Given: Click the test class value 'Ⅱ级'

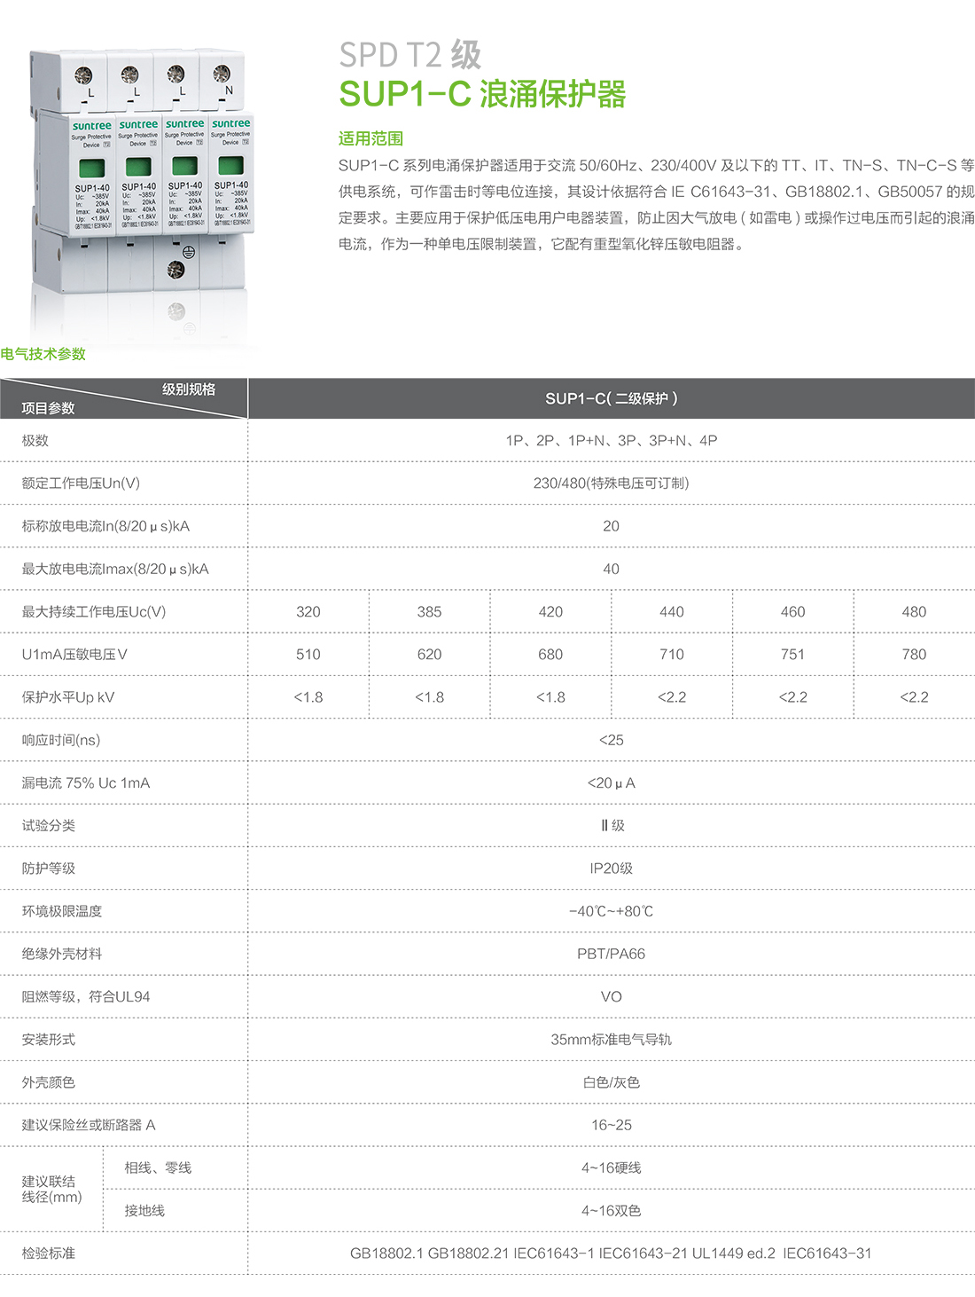Looking at the screenshot, I should coord(612,825).
